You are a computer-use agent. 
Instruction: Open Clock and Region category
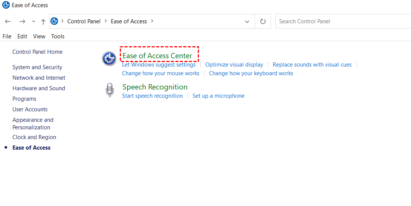[34, 137]
